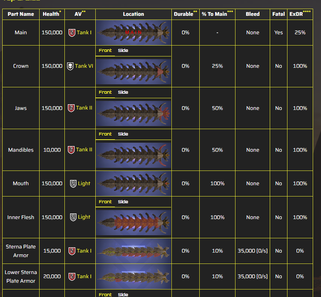Screen dimensions: 321x297
Task: Click the 100% To Main value for Mouth
Action: (217, 183)
